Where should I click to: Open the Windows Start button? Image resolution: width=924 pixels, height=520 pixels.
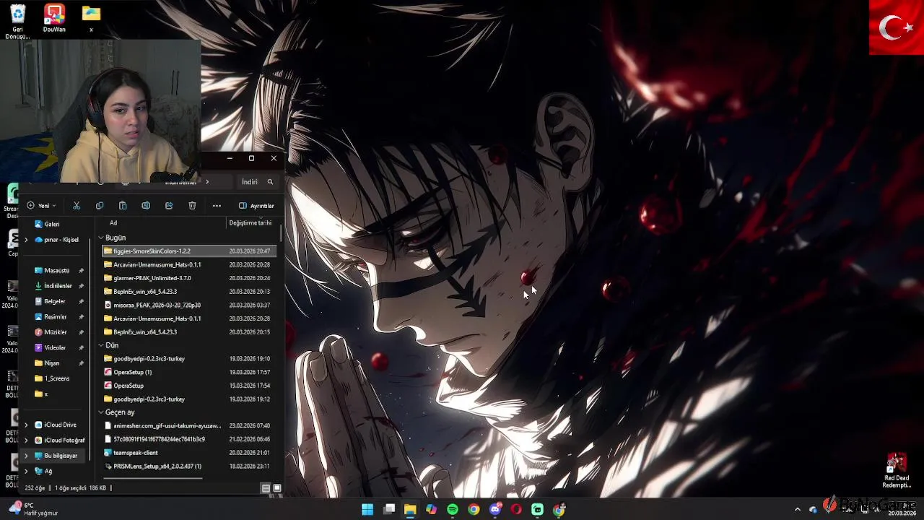click(x=367, y=509)
